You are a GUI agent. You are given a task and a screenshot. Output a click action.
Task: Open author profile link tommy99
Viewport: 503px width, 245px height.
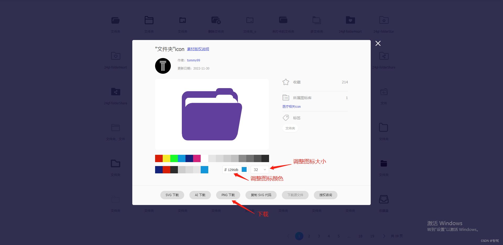[194, 60]
